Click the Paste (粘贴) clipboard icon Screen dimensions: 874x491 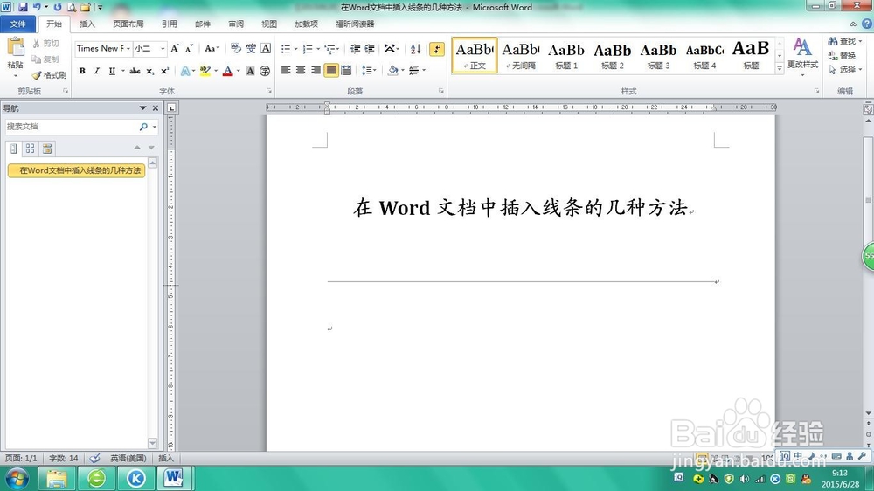click(x=16, y=48)
